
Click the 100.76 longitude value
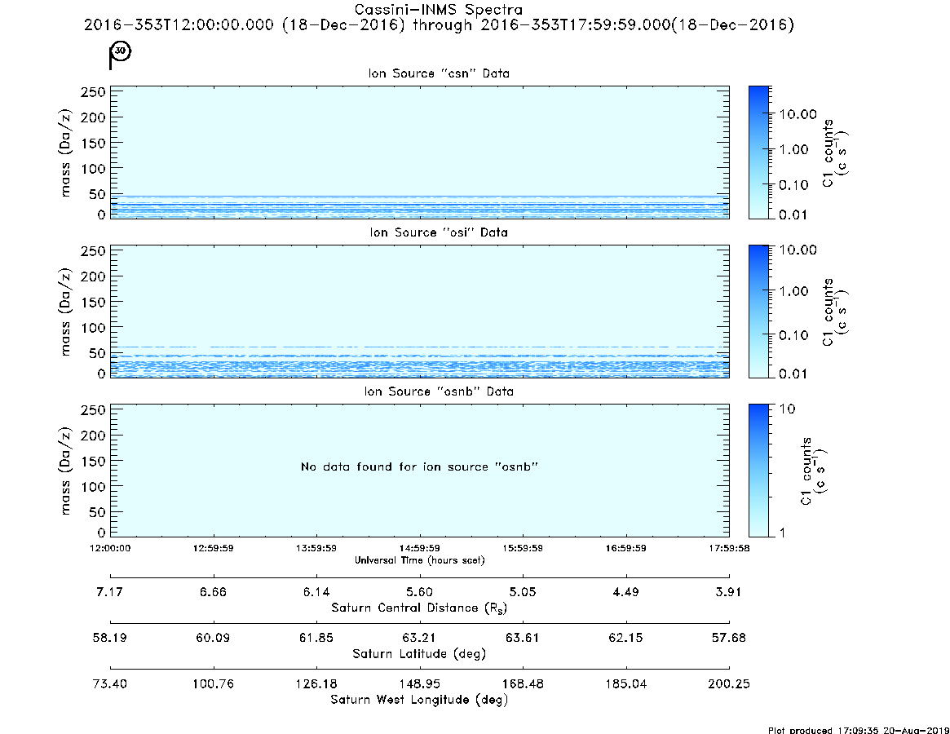tap(214, 684)
